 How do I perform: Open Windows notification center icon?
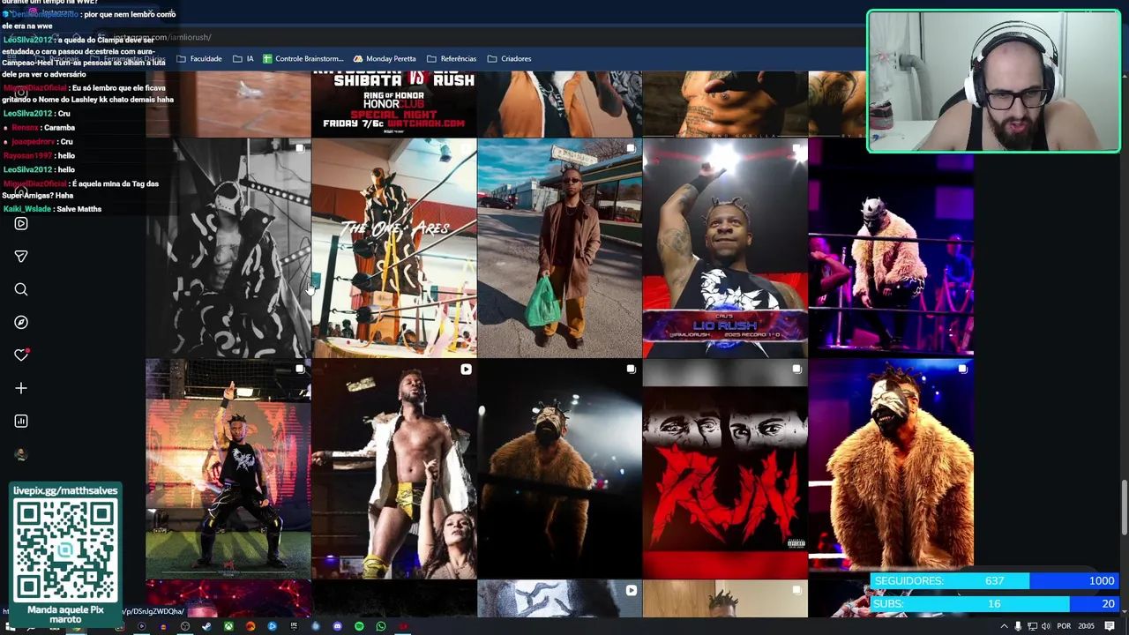1110,626
